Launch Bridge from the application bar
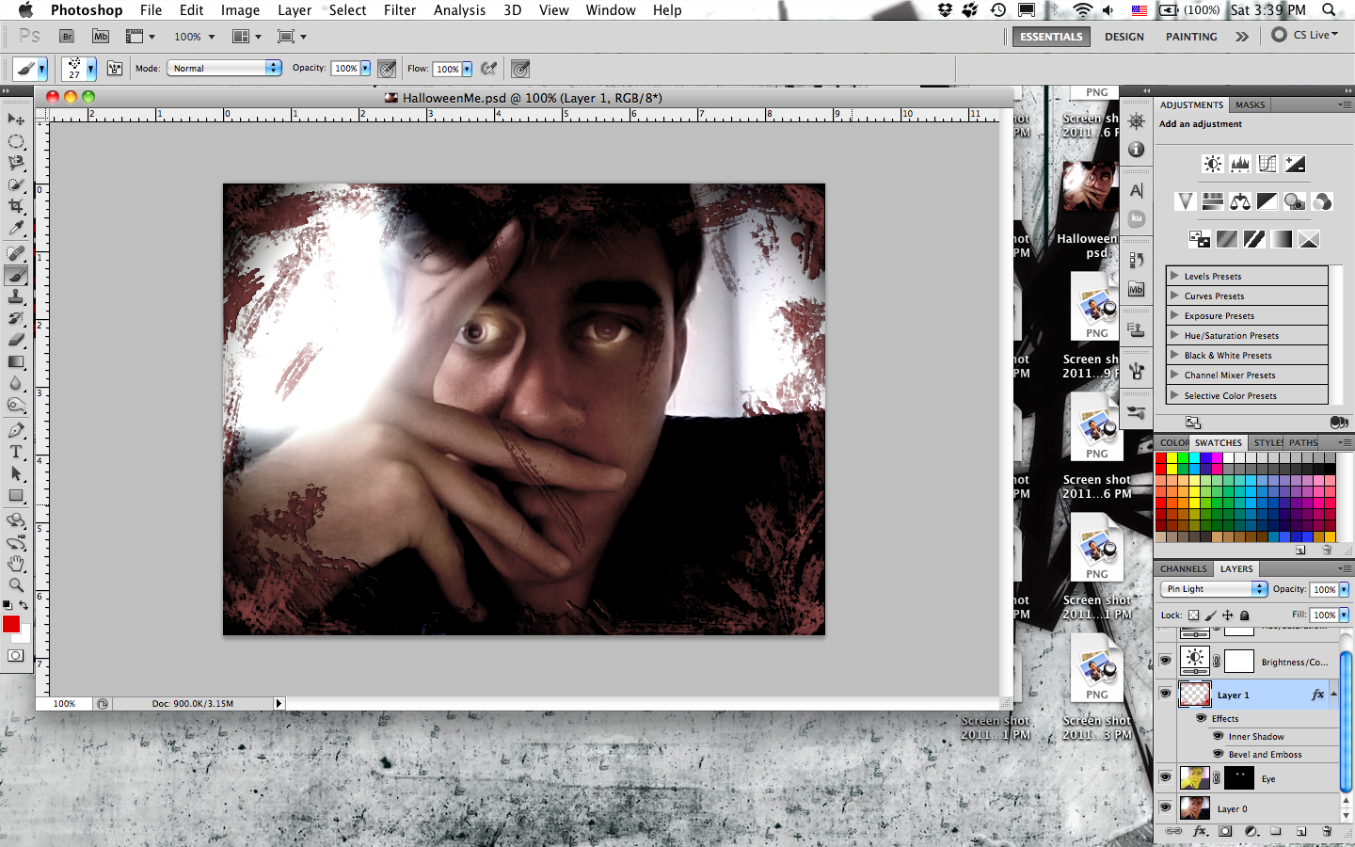The image size is (1355, 847). click(x=67, y=37)
